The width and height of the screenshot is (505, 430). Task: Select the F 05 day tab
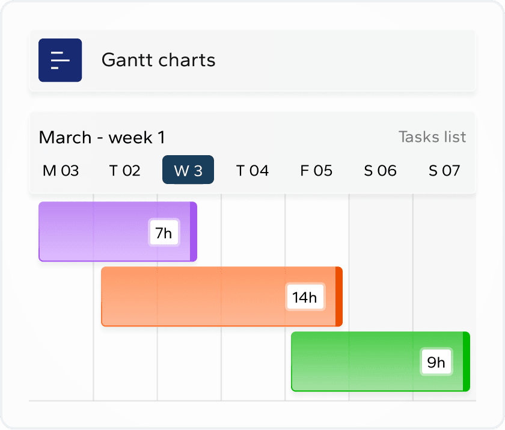[x=316, y=171]
